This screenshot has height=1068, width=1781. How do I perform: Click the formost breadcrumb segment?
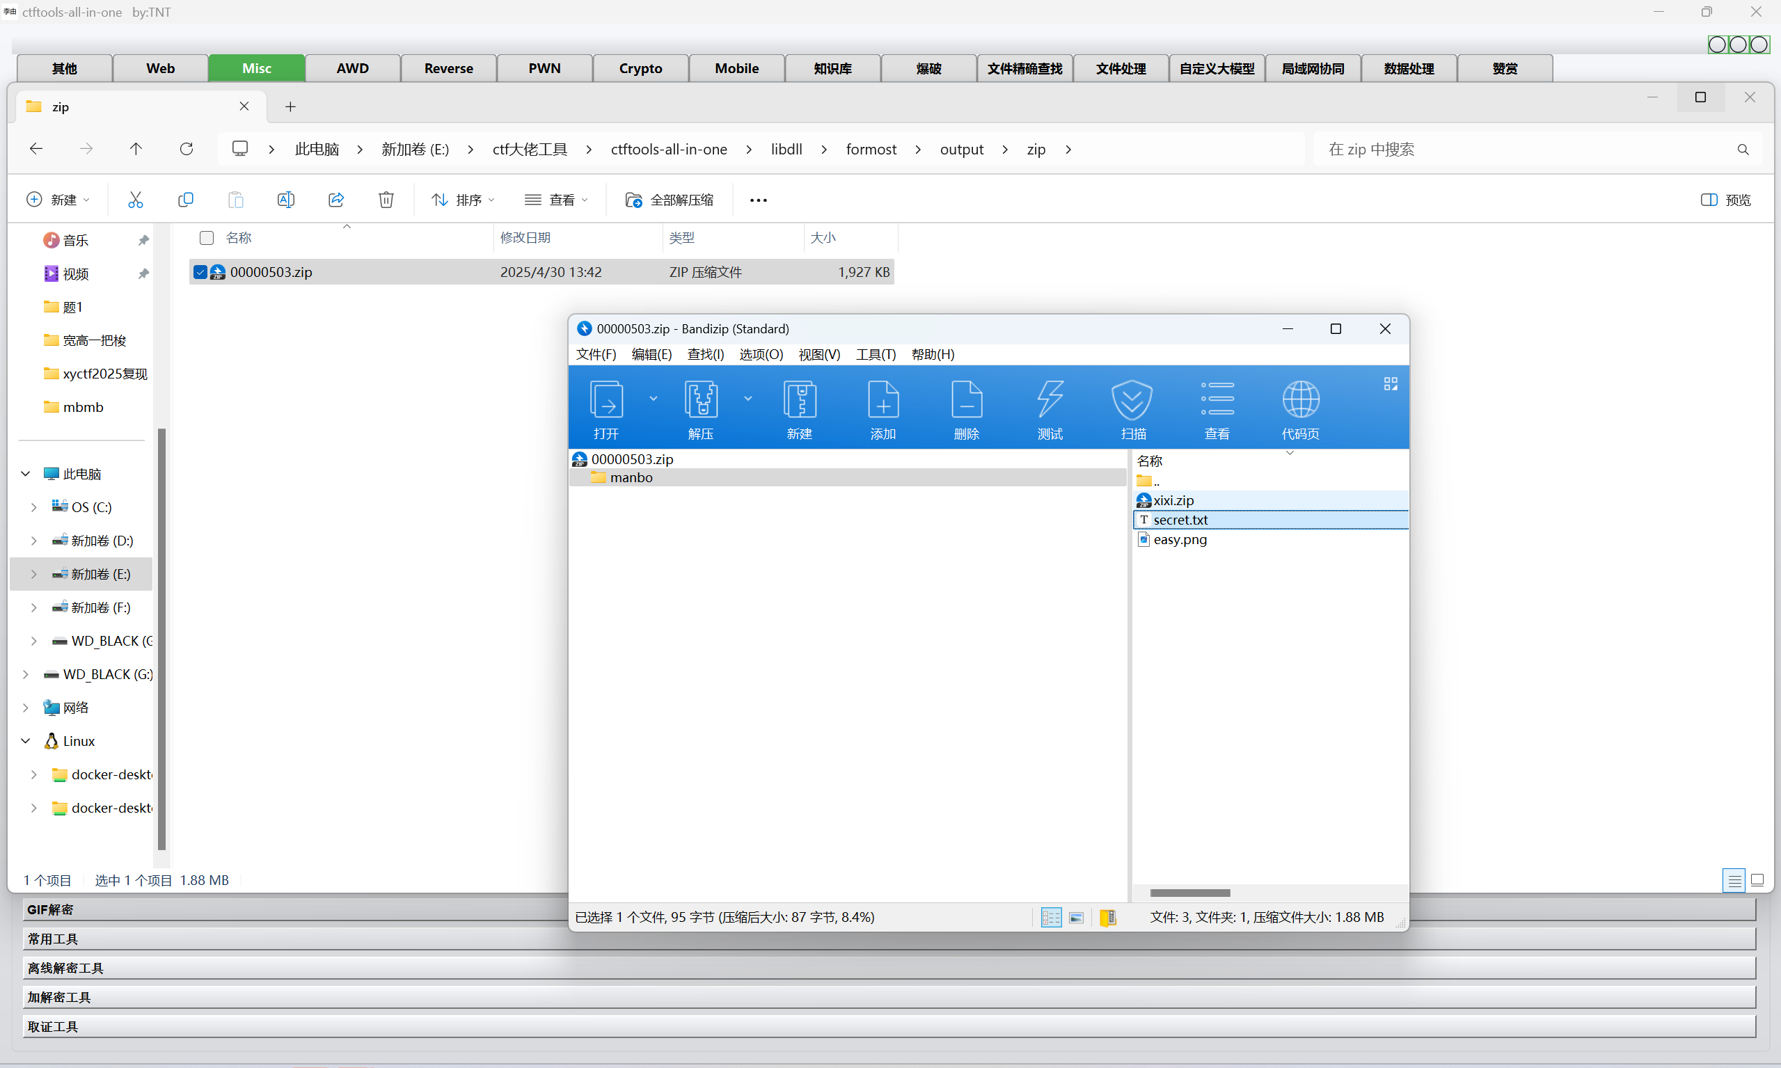[x=871, y=149]
